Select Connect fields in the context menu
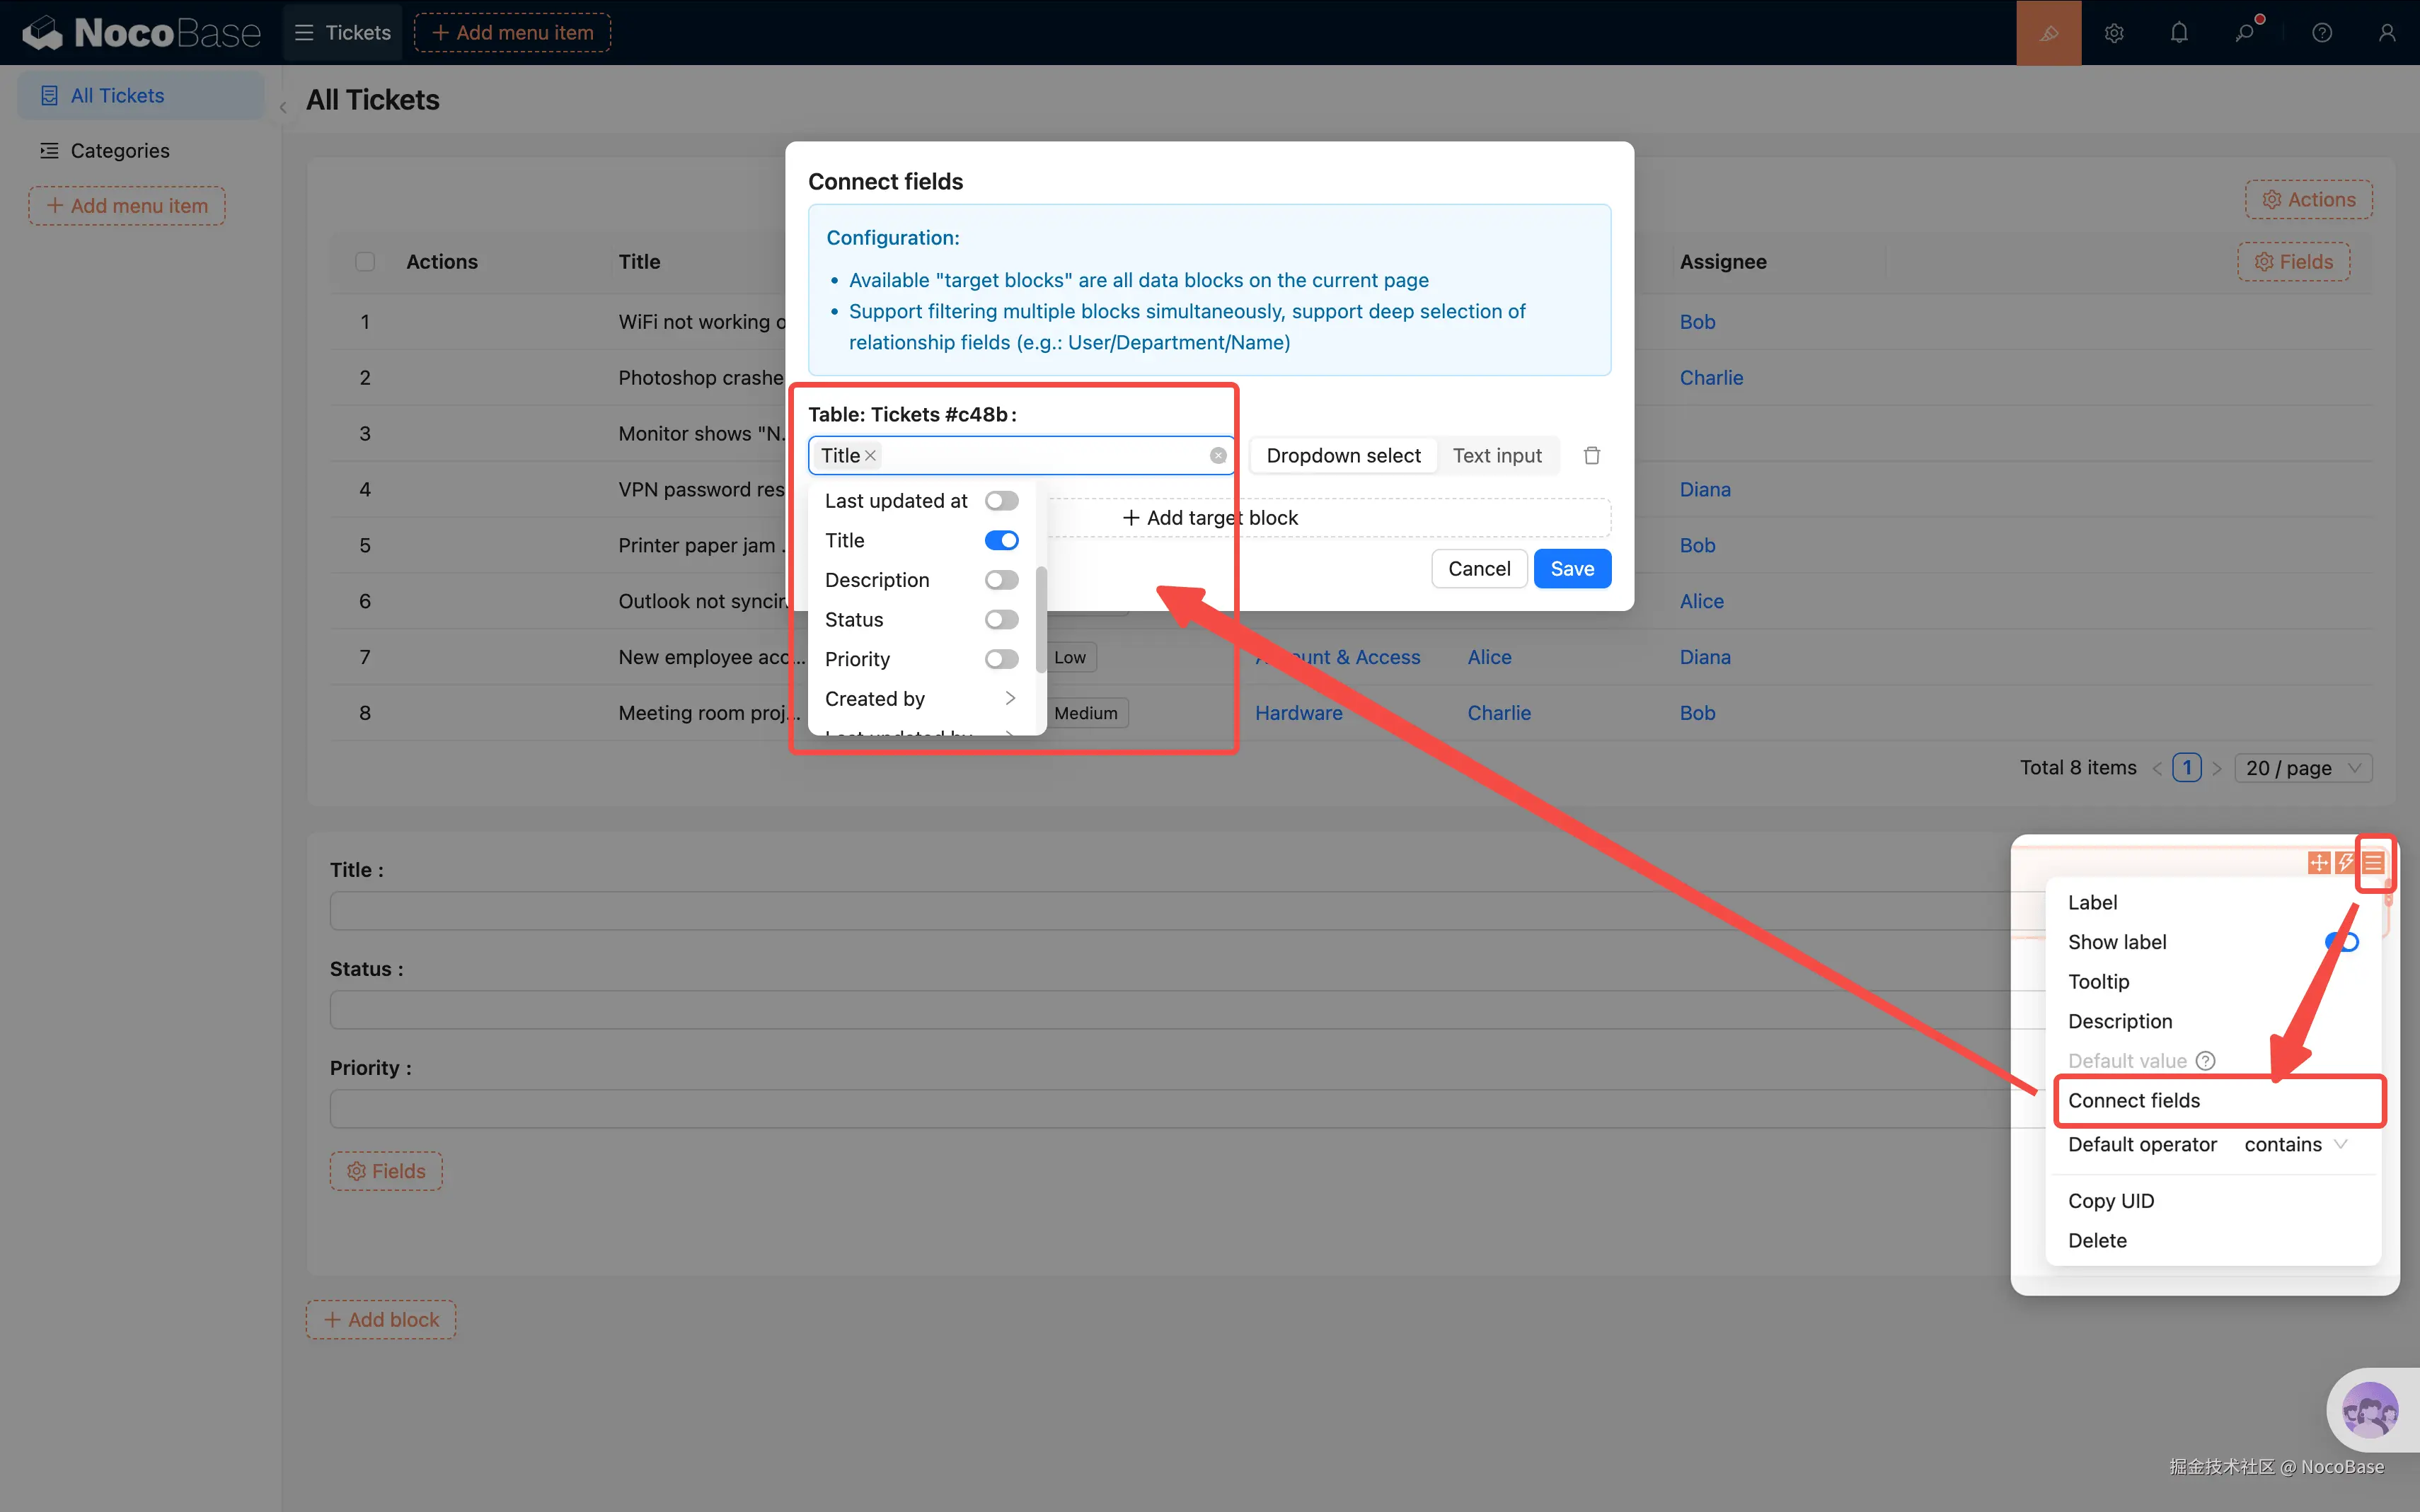 click(2134, 1100)
